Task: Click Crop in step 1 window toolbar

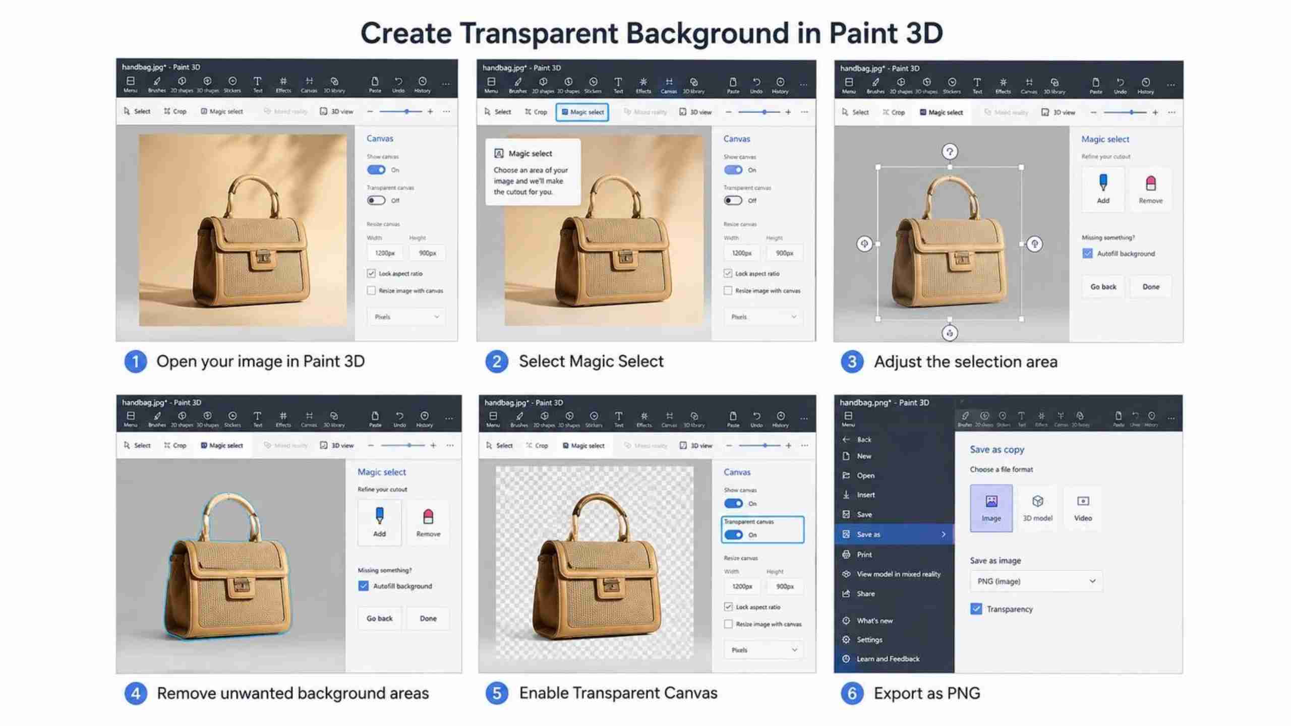Action: pos(175,111)
